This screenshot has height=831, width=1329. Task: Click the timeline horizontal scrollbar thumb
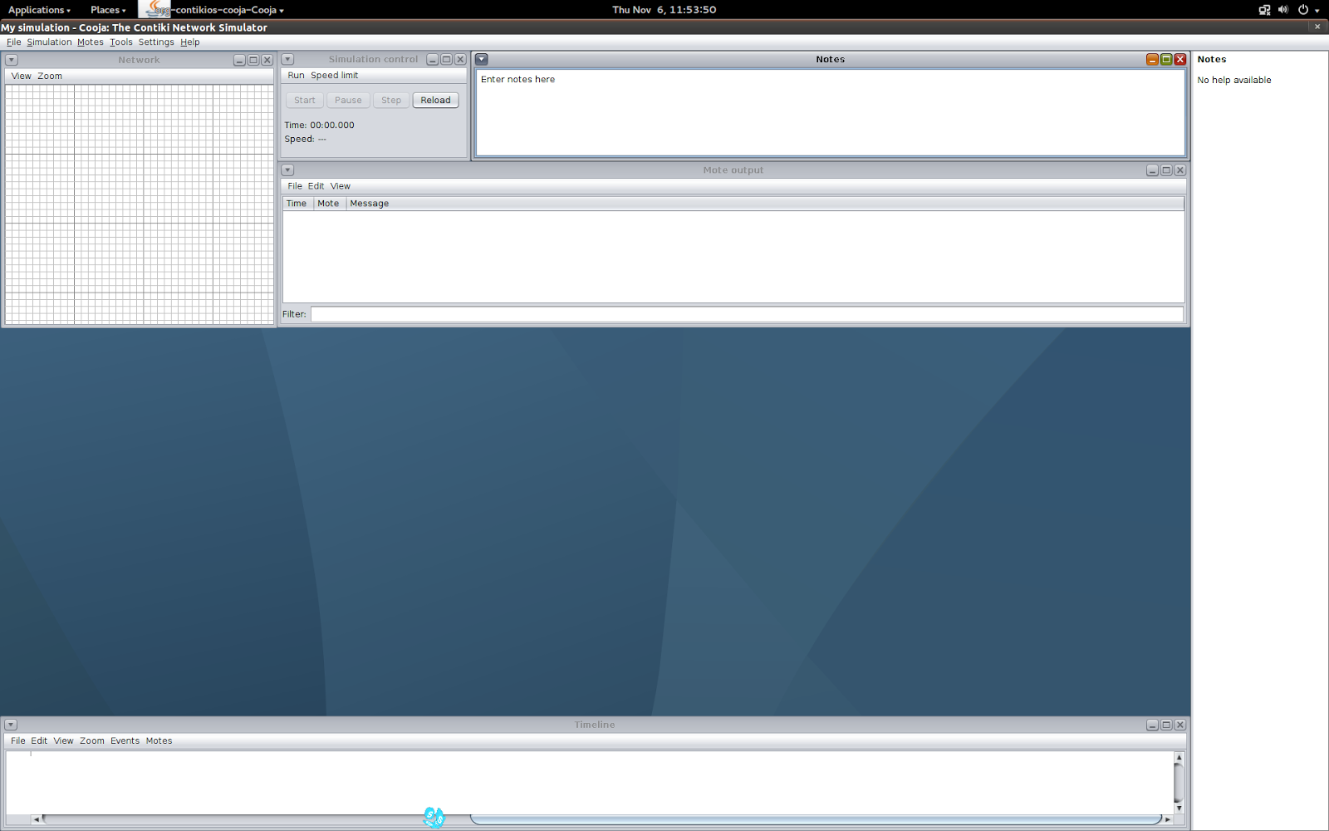[816, 819]
